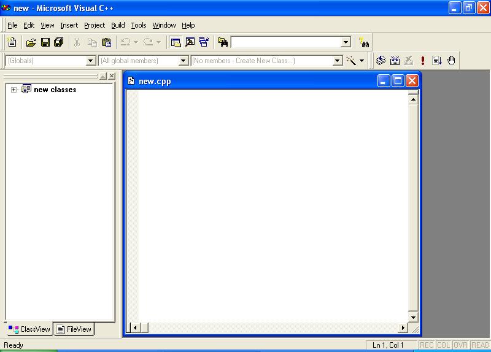Open the 'All global members' dropdown
Viewport: 491px width, 352px height.
183,61
